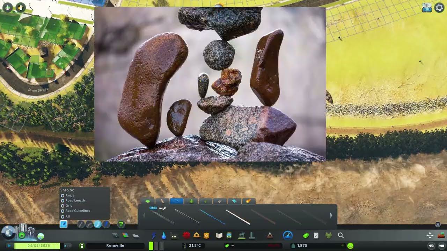This screenshot has height=251, width=447.
Task: Open the Unique Buildings menu
Action: pos(252,236)
